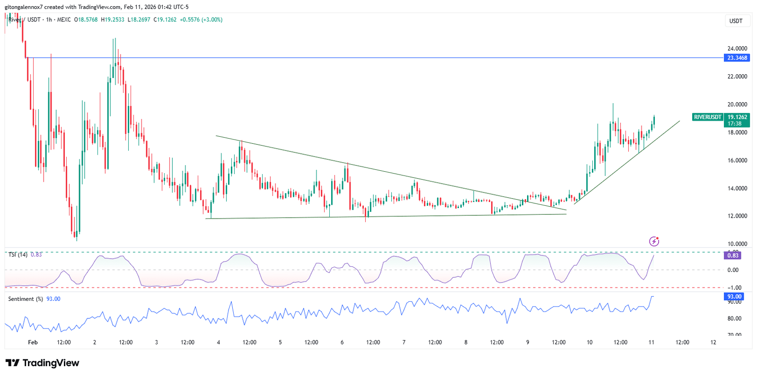Click the +0.5576 (+3.00%) change value

coord(201,20)
